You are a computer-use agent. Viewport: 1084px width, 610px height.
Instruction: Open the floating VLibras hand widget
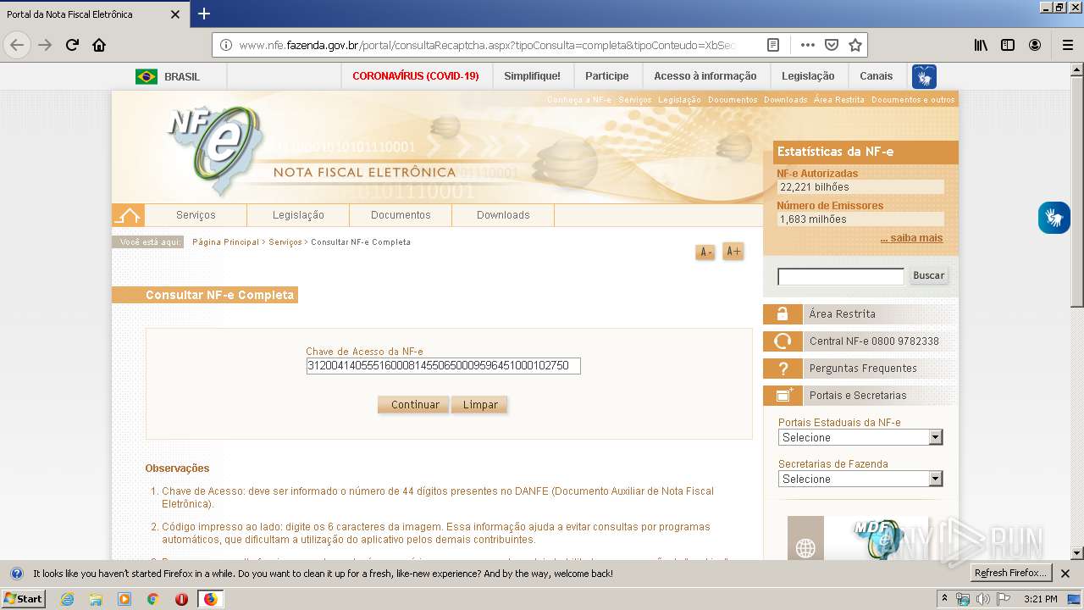(x=1054, y=218)
